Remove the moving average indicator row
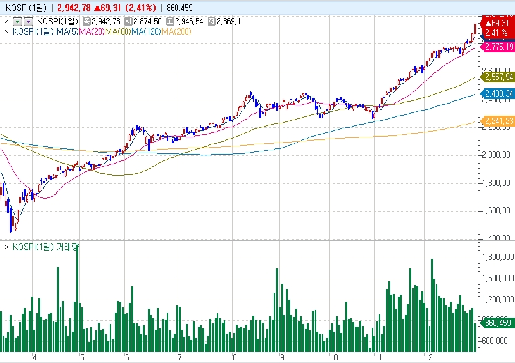The width and height of the screenshot is (515, 363). pos(6,31)
